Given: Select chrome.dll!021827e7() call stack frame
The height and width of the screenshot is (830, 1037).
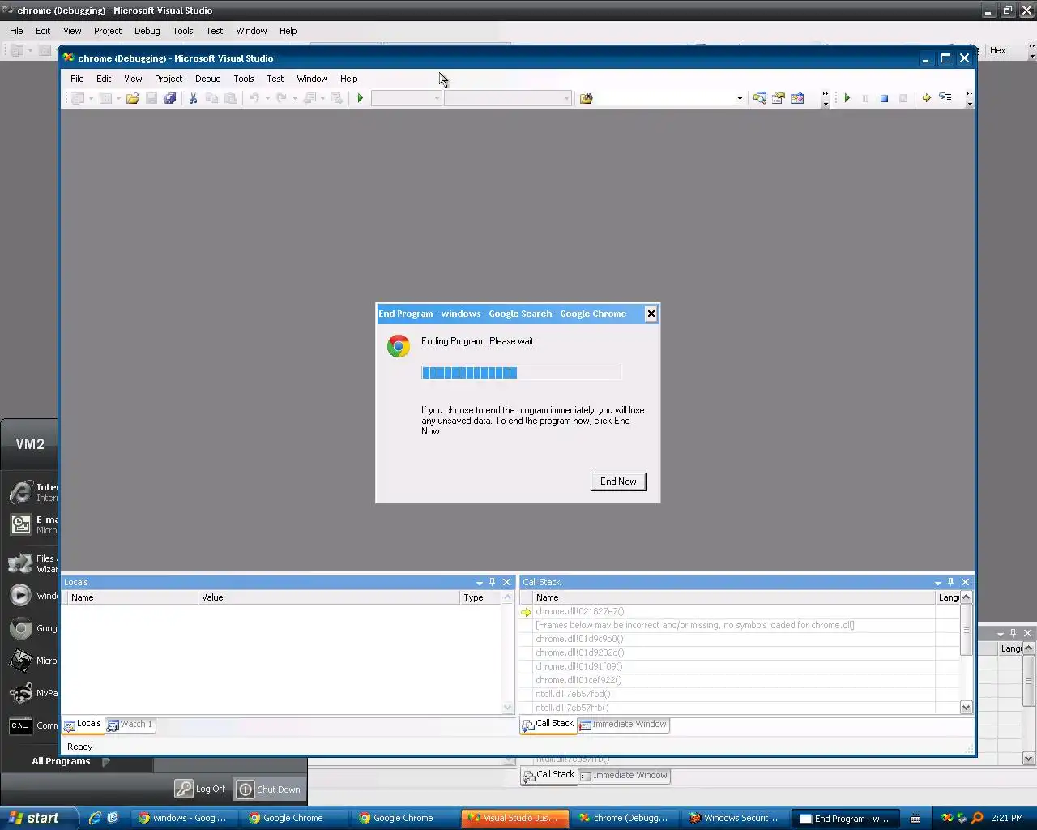Looking at the screenshot, I should pyautogui.click(x=579, y=612).
